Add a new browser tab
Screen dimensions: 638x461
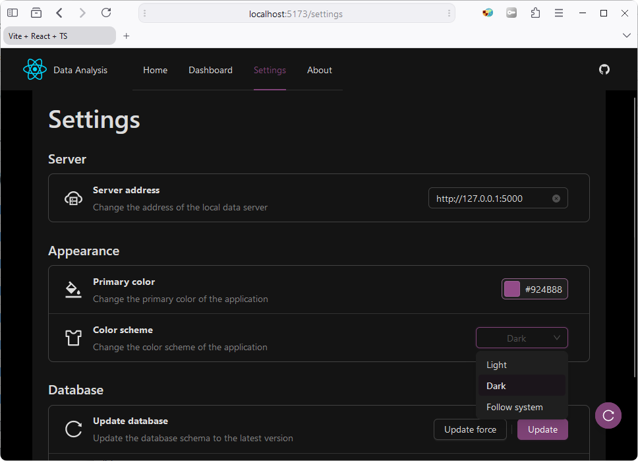point(127,36)
